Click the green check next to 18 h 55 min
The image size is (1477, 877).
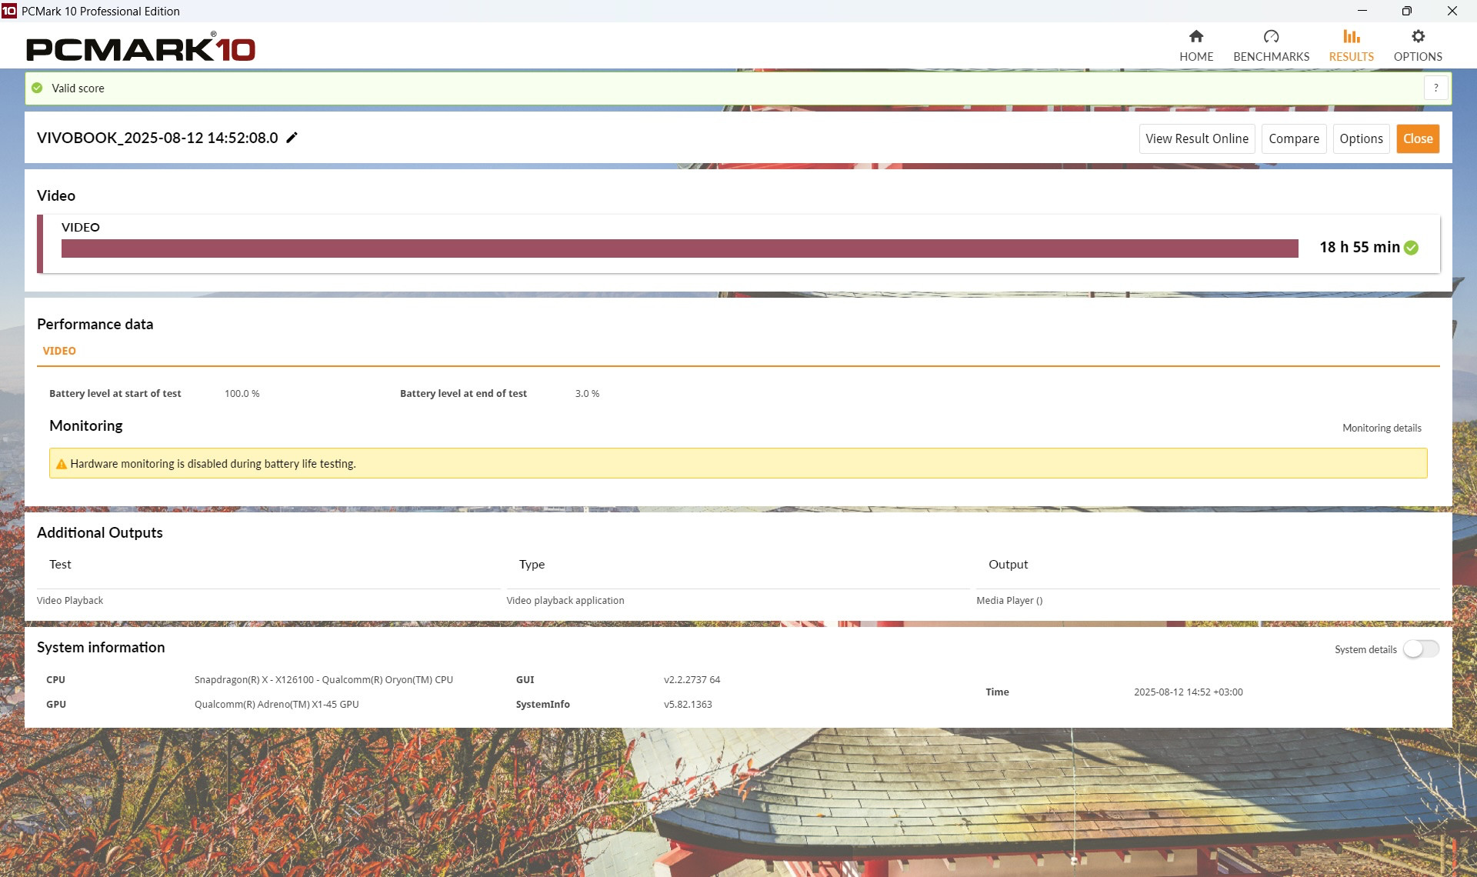tap(1411, 248)
